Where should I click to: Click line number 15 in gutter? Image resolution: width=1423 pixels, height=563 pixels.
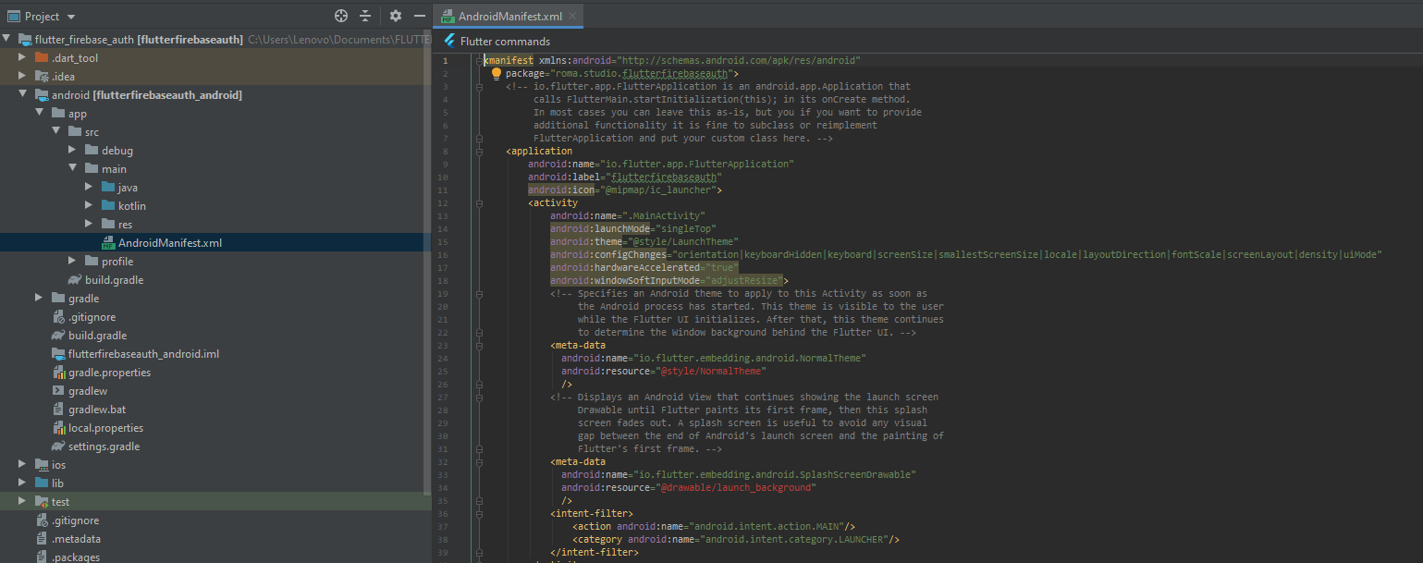444,241
